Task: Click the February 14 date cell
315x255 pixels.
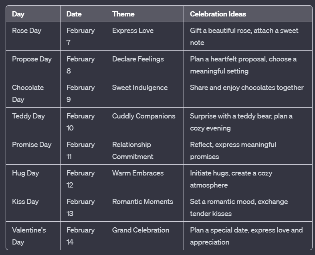Action: pos(83,236)
